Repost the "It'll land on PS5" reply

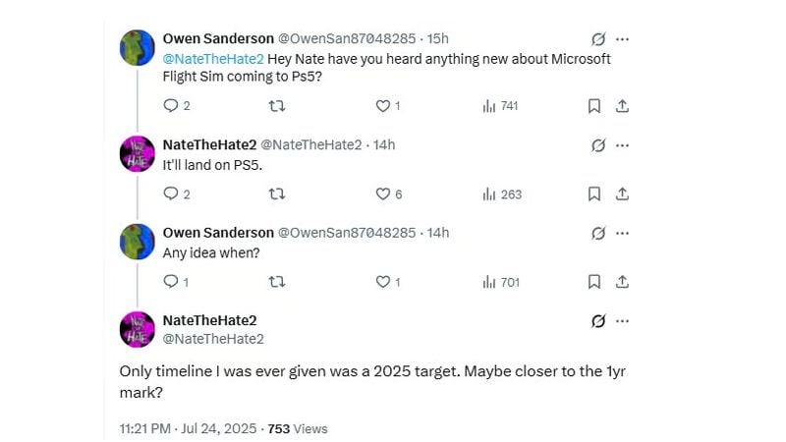coord(277,194)
